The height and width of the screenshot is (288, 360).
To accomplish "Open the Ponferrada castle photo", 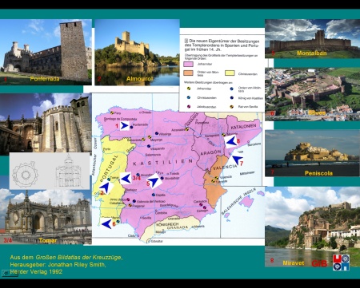I will (x=46, y=52).
